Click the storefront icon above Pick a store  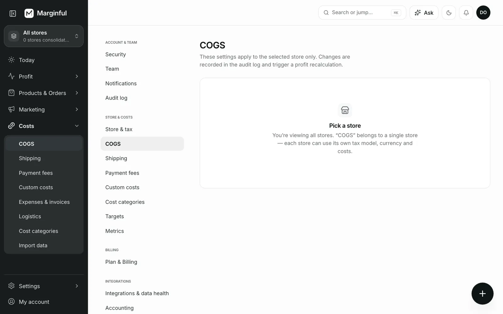pos(345,110)
